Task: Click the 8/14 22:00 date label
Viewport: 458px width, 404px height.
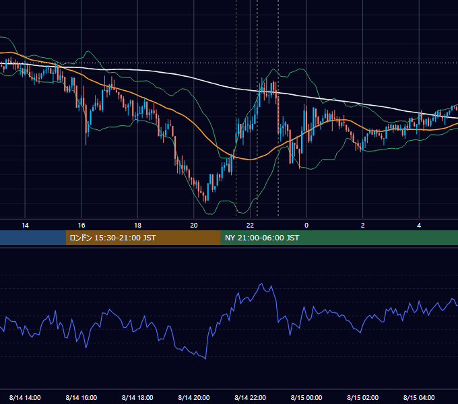Action: point(250,397)
